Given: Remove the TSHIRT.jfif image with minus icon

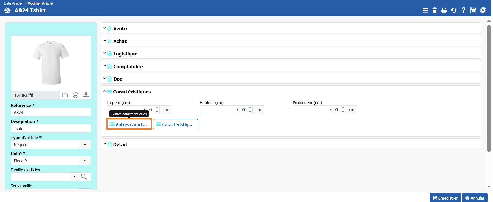Looking at the screenshot, I should click(x=76, y=95).
